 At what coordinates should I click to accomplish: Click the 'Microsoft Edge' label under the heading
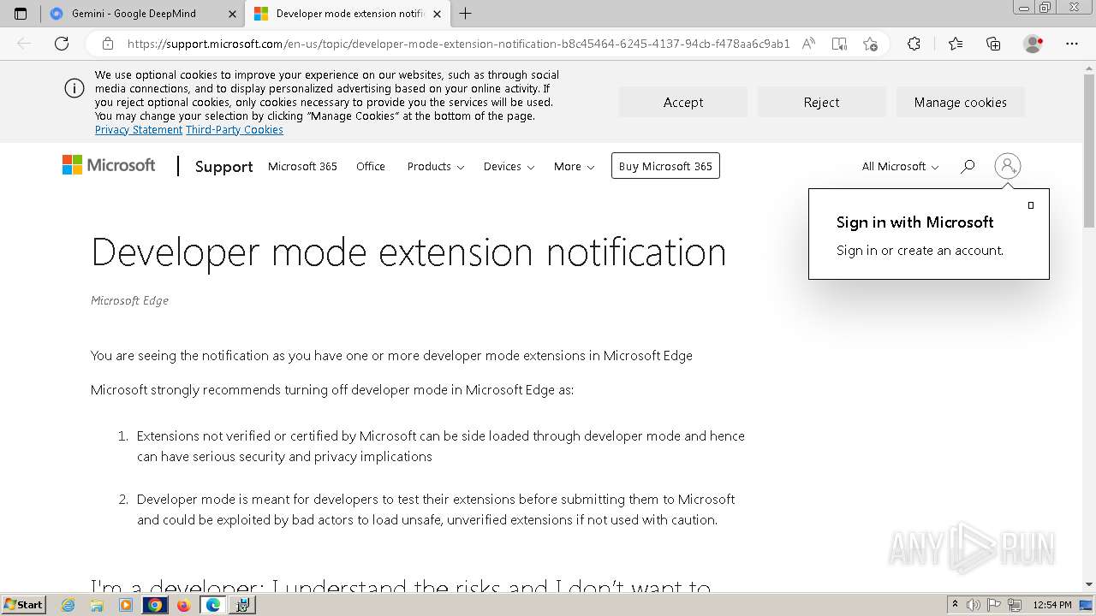[x=129, y=300]
